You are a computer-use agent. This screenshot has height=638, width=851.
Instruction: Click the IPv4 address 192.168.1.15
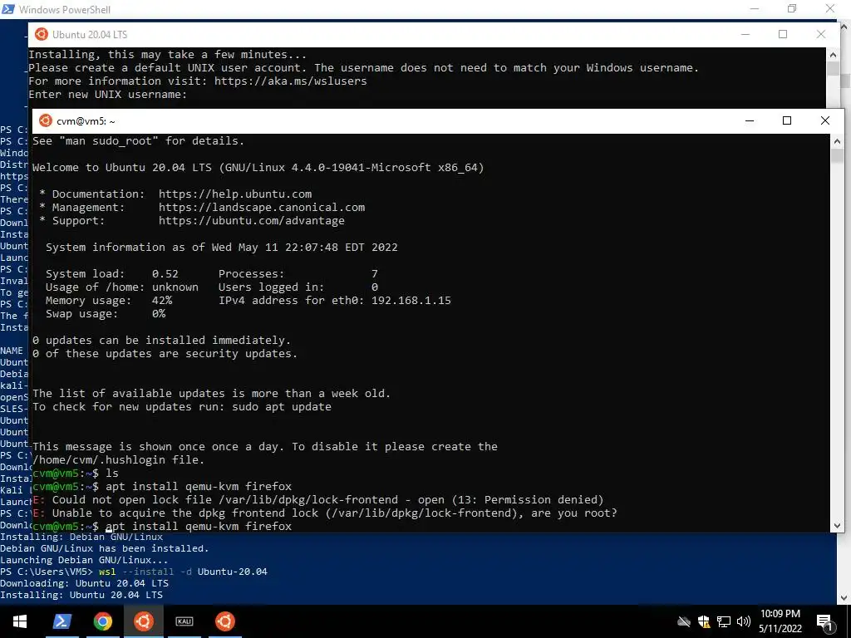(411, 300)
